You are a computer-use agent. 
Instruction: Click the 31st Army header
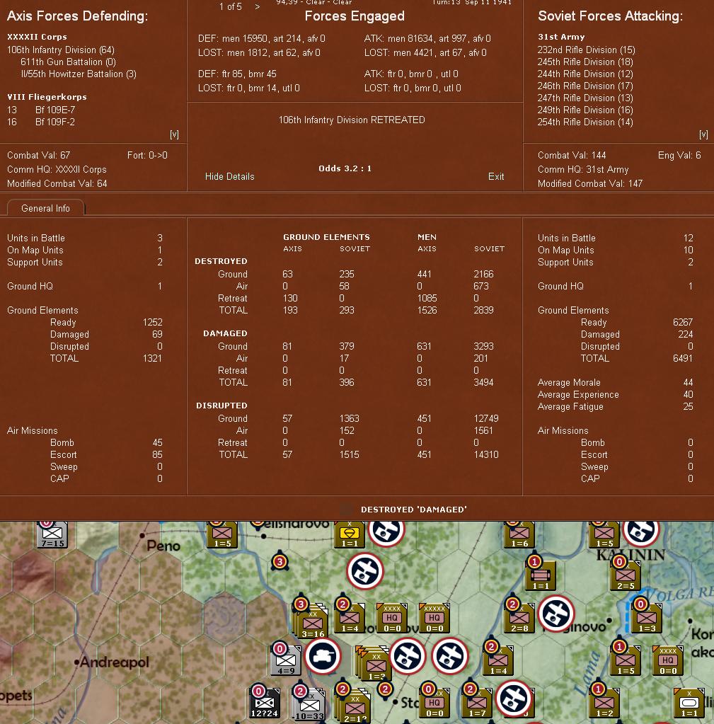[x=561, y=37]
